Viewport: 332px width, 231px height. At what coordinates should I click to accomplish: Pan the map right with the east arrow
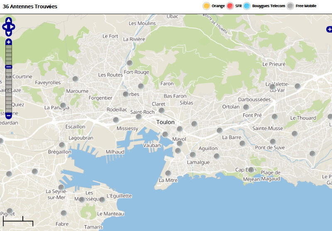13,27
